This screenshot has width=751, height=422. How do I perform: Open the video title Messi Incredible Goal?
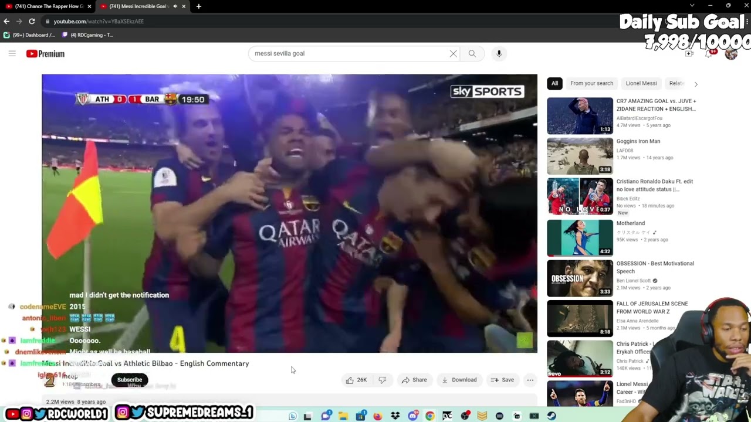[x=146, y=363]
